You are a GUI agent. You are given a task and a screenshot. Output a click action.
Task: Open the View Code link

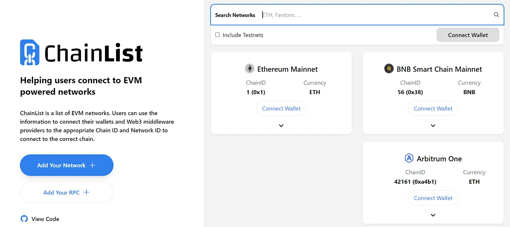[45, 219]
